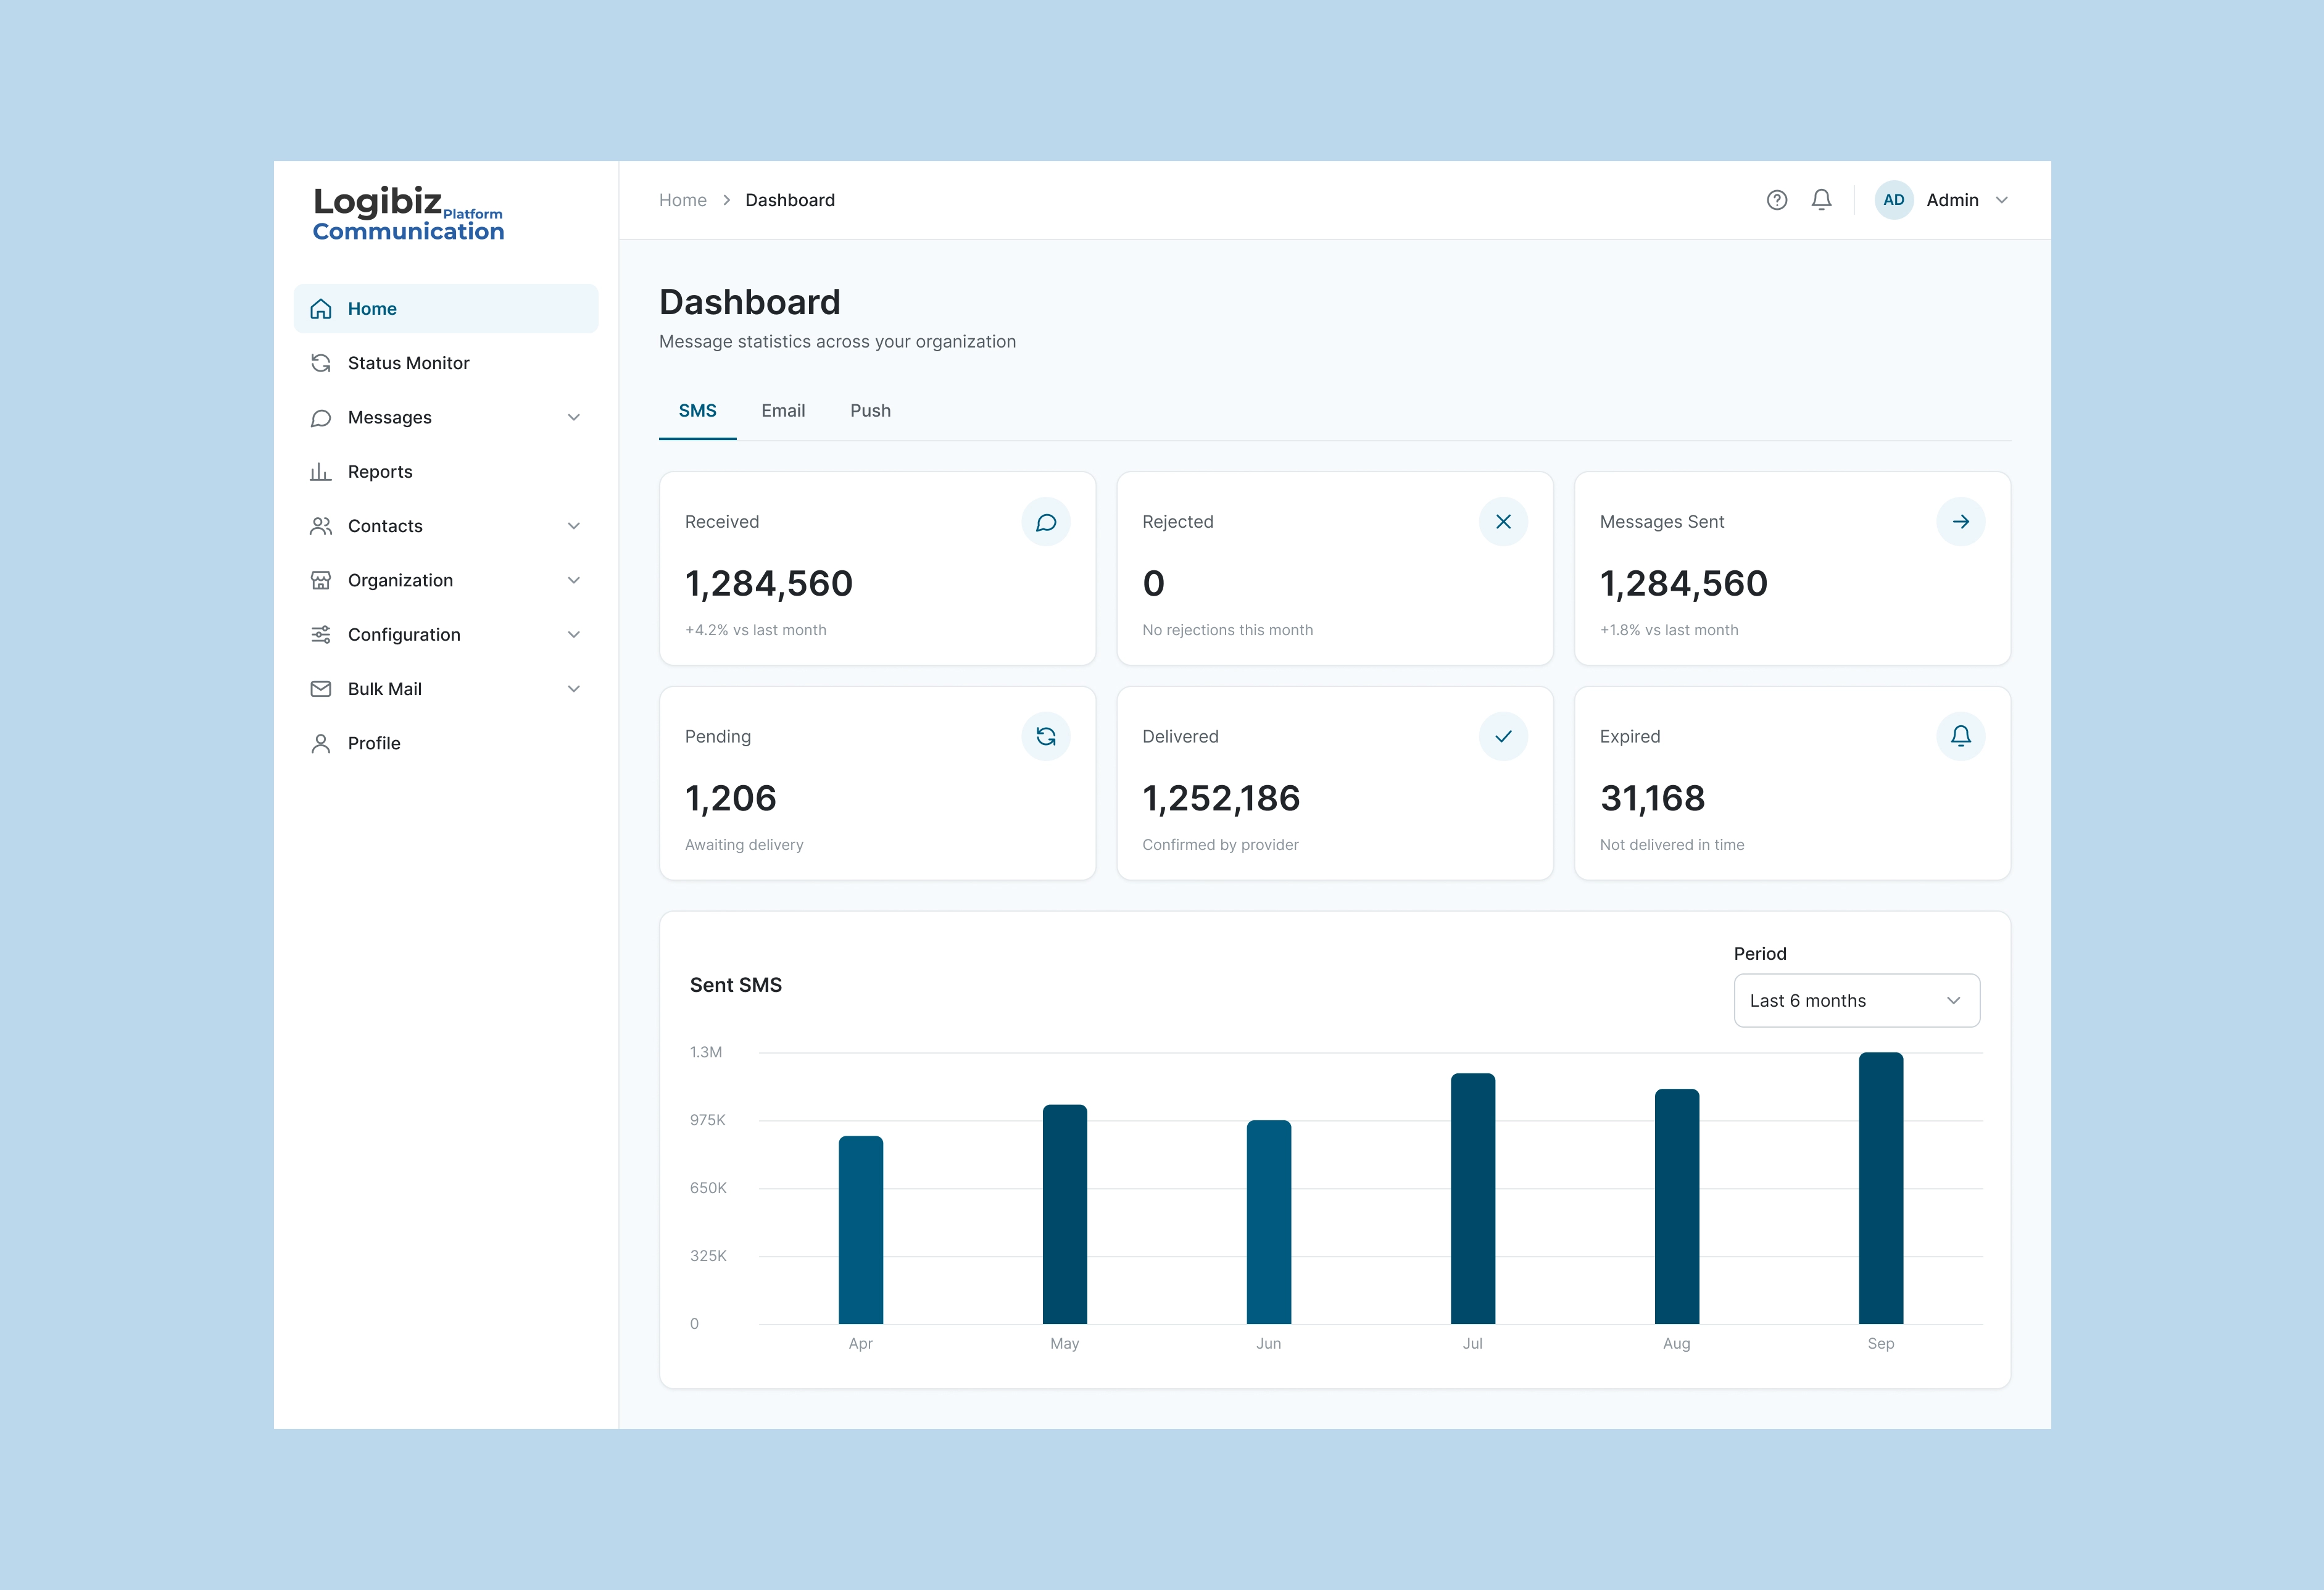The width and height of the screenshot is (2324, 1590).
Task: Click the Status Monitor refresh icon
Action: (321, 363)
